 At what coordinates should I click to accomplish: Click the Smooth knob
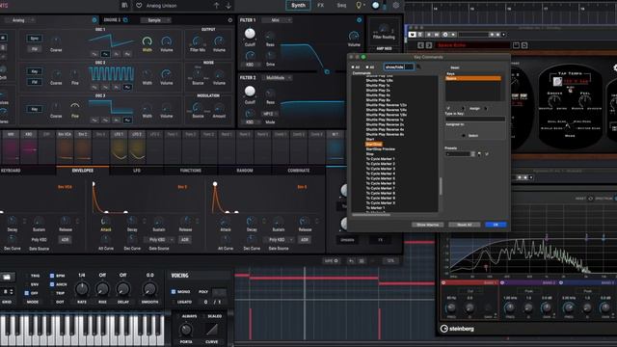150,289
